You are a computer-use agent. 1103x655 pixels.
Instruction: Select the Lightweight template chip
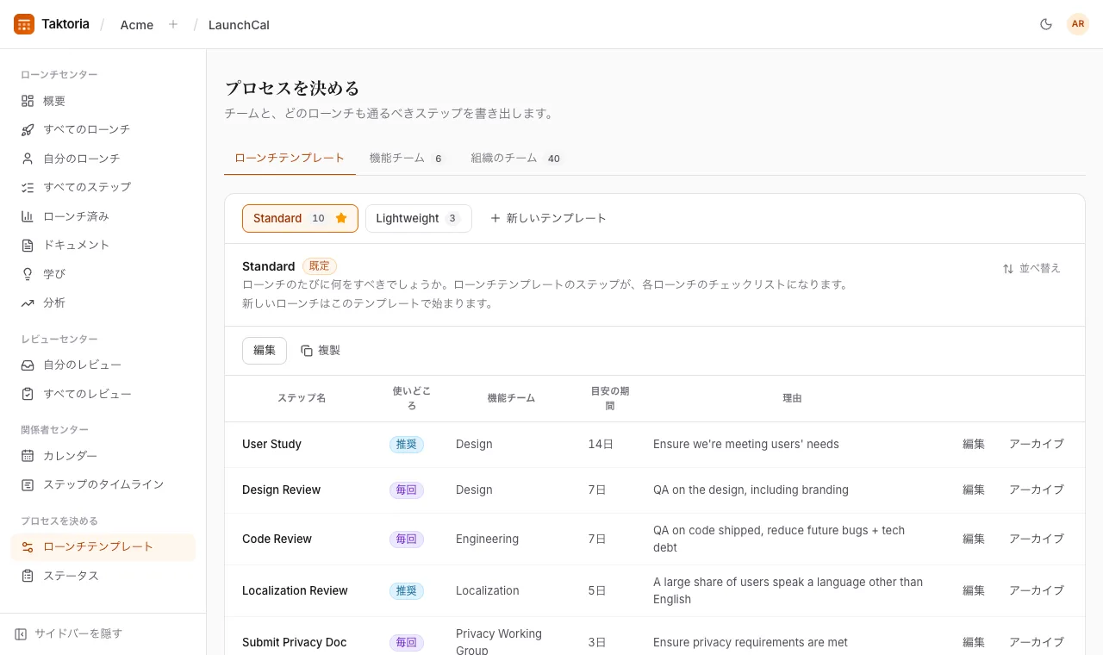[419, 218]
